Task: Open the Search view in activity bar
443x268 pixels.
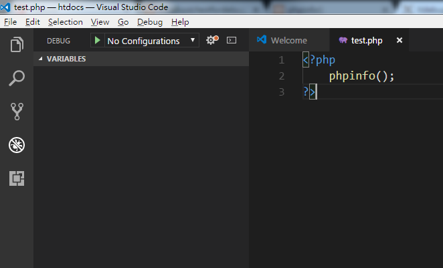Action: tap(17, 78)
